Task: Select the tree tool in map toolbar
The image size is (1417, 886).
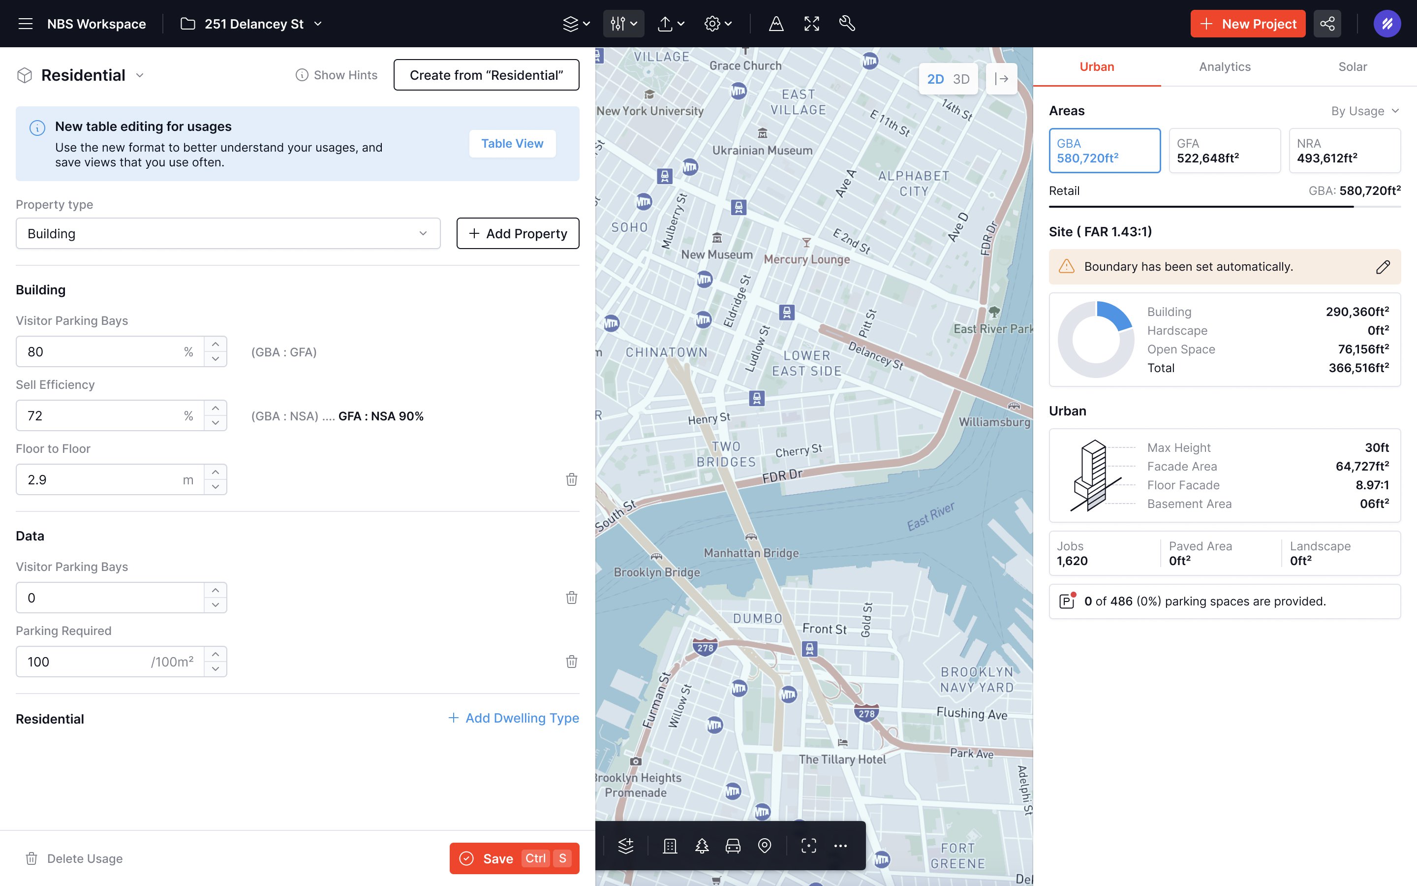Action: [702, 846]
